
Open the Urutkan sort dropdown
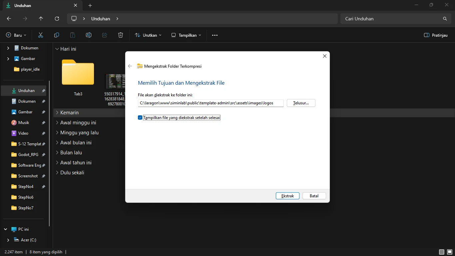point(148,35)
